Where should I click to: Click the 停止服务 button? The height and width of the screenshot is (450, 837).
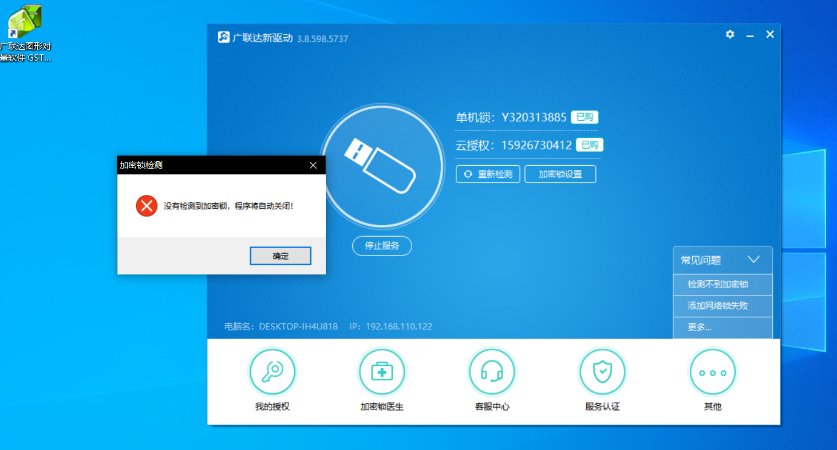click(382, 246)
